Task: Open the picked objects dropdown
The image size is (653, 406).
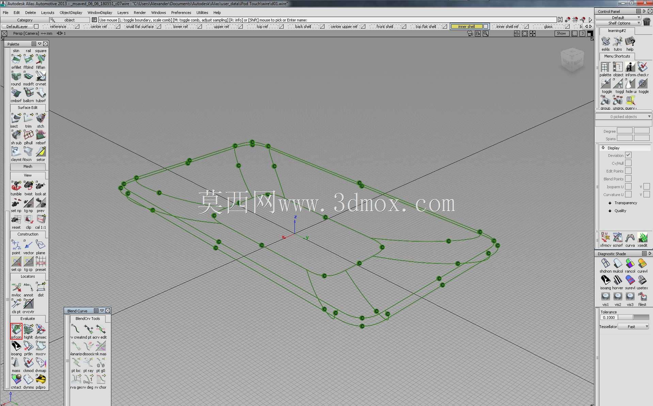Action: pyautogui.click(x=623, y=117)
